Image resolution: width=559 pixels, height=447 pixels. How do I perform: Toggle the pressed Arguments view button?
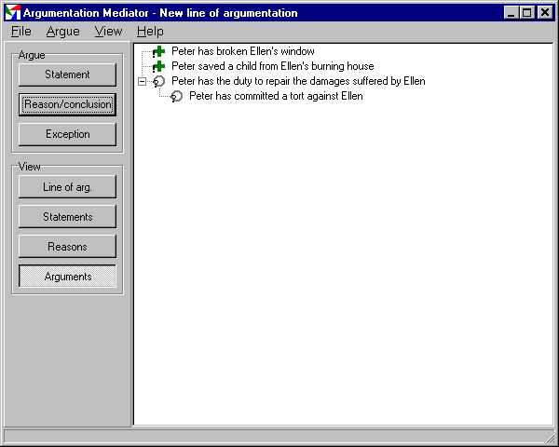tap(67, 277)
